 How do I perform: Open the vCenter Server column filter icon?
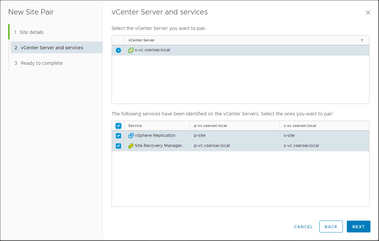click(x=362, y=40)
